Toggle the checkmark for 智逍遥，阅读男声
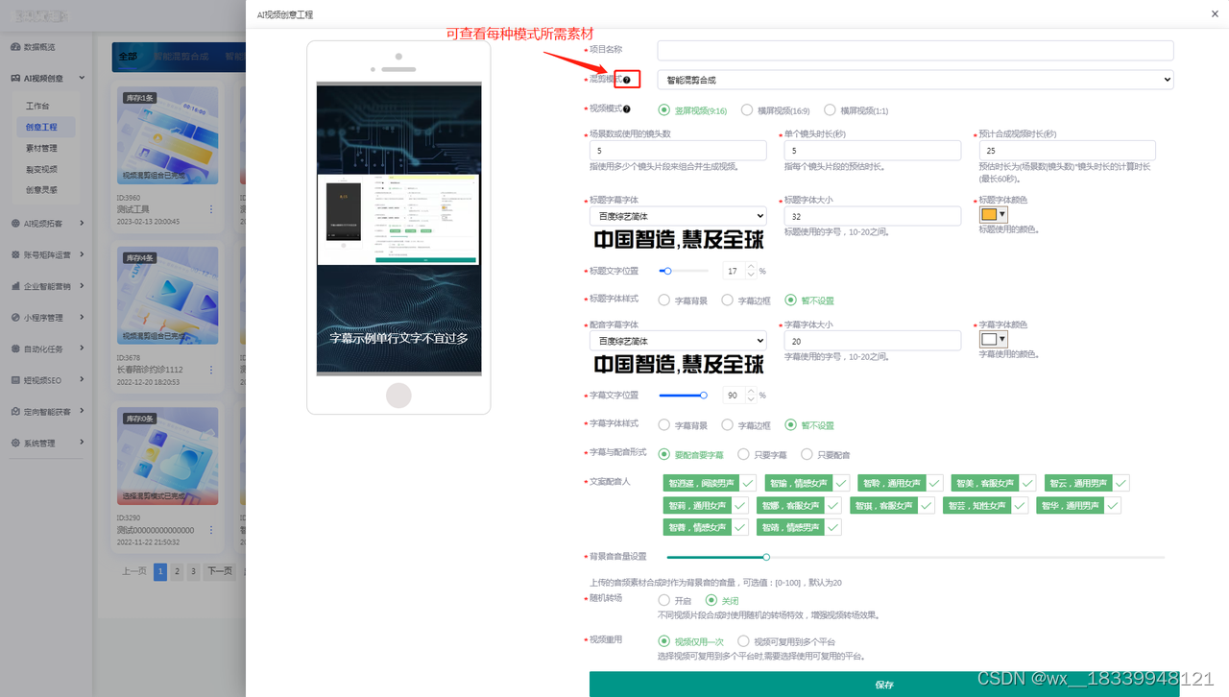1229x697 pixels. 747,483
